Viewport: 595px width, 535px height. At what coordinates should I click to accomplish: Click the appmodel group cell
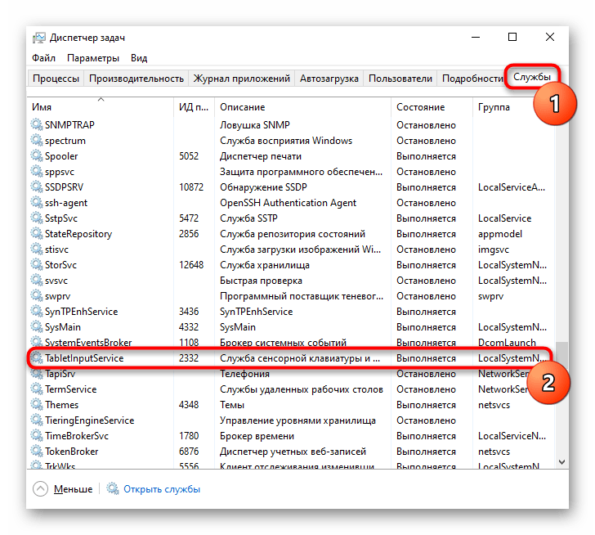tap(499, 234)
